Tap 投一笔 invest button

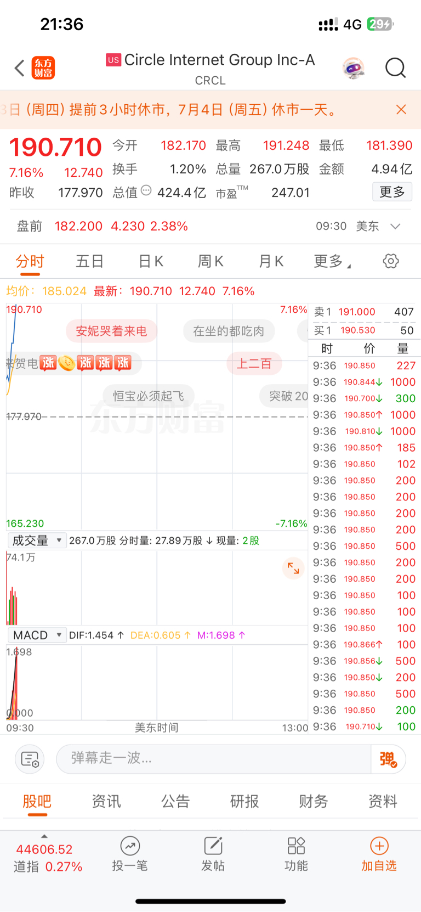pyautogui.click(x=130, y=854)
